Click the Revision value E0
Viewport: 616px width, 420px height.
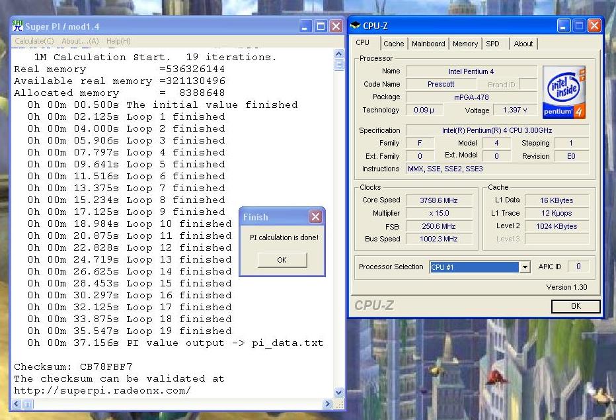click(571, 156)
